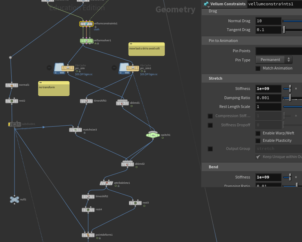Enable the Compression Stiffness checkbox
Image resolution: width=302 pixels, height=242 pixels.
(210, 116)
